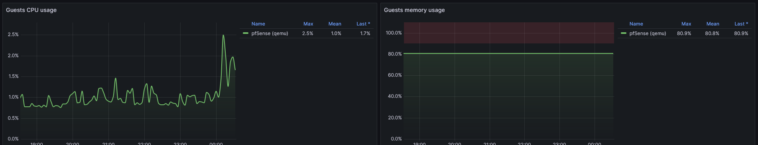Viewport: 758px width, 145px height.
Task: Click the red threshold band above 90% memory
Action: coord(508,33)
